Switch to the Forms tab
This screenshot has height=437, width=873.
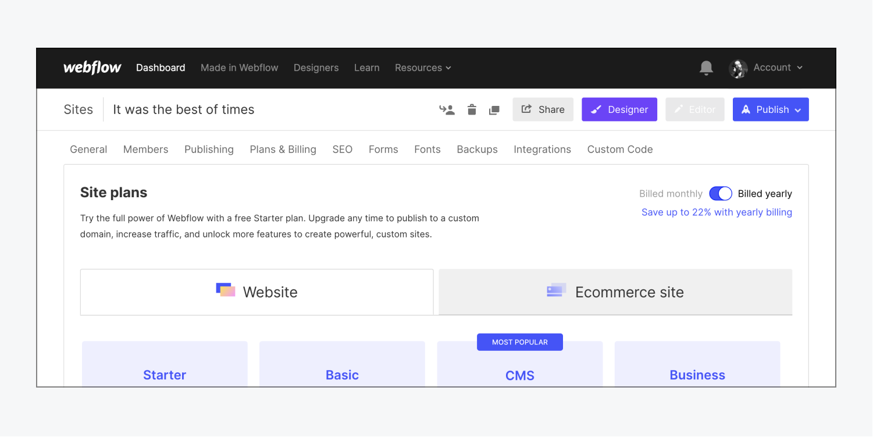click(383, 150)
